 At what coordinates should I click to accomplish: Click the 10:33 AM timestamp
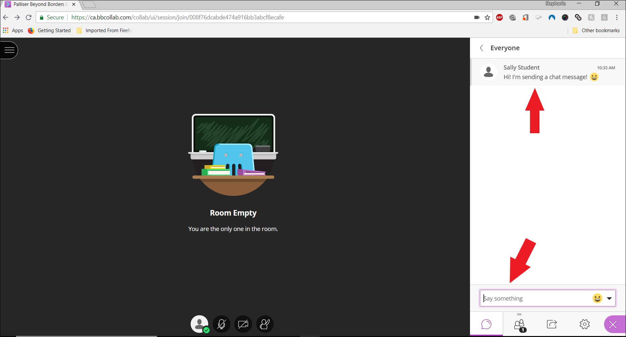coord(606,68)
